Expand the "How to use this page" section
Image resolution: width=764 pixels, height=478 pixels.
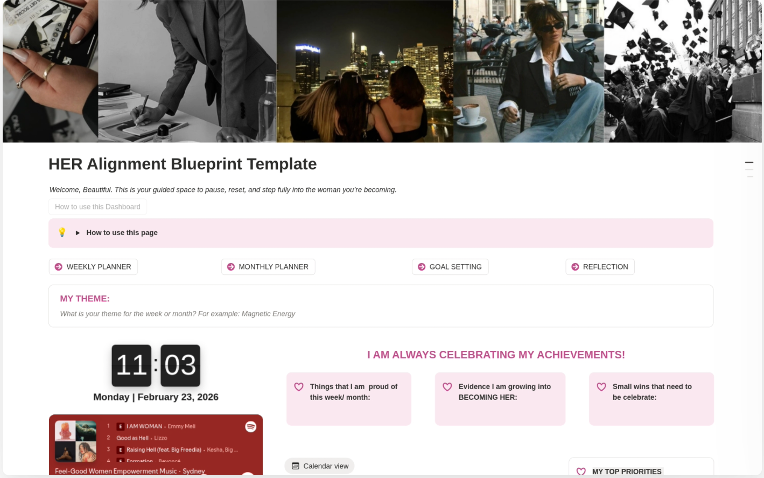78,232
